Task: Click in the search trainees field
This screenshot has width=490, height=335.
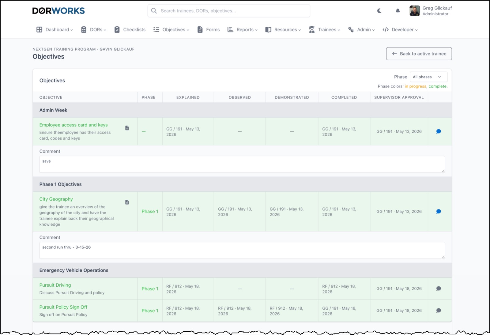Action: (x=229, y=11)
